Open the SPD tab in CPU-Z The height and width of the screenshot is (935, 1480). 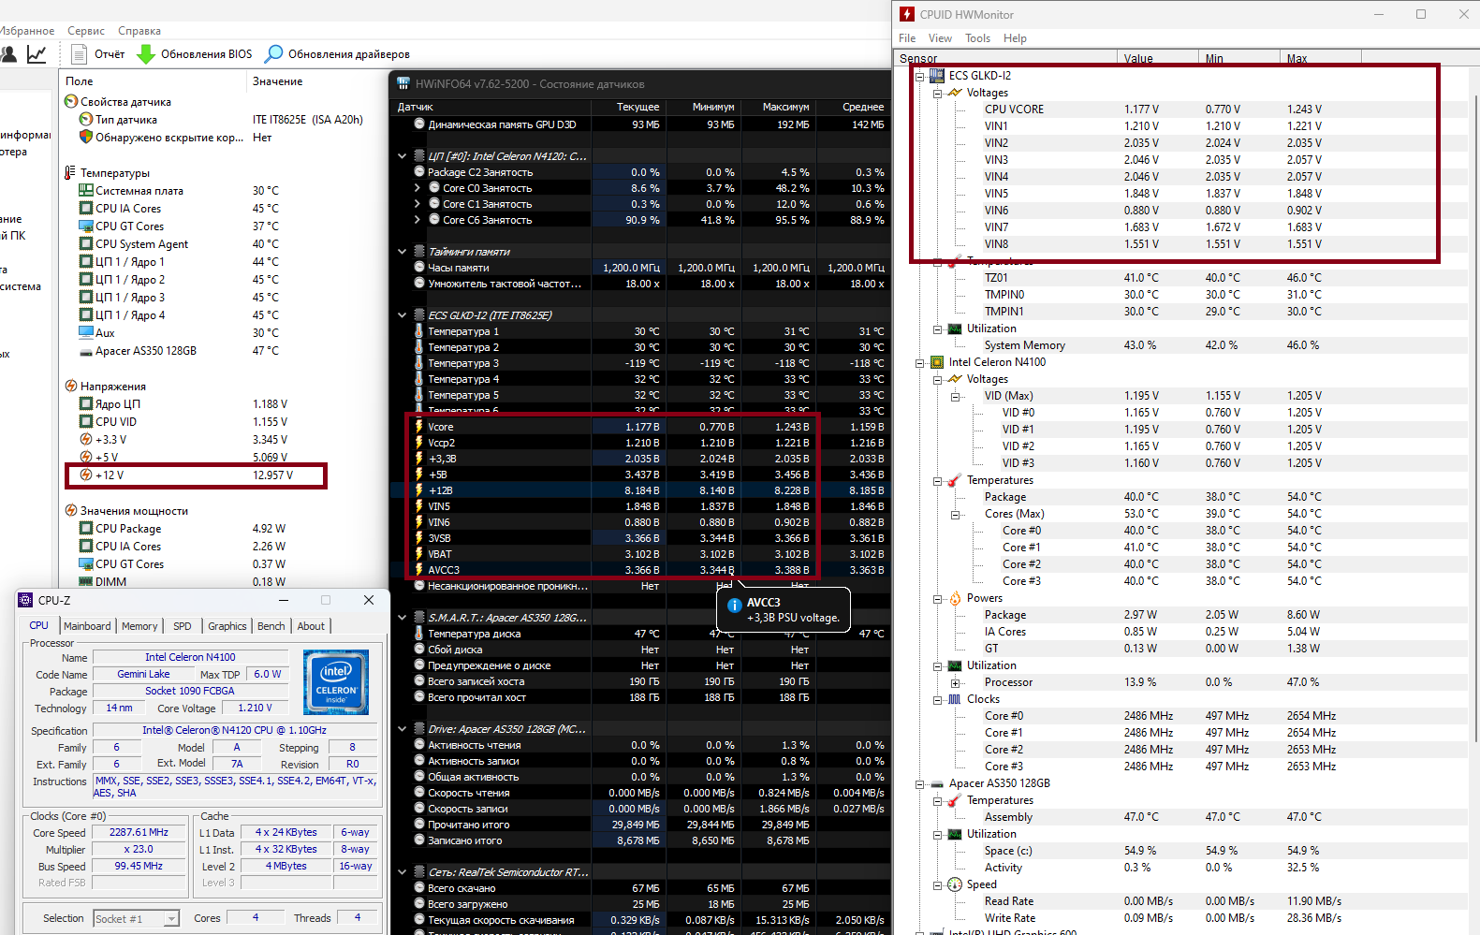pyautogui.click(x=183, y=626)
